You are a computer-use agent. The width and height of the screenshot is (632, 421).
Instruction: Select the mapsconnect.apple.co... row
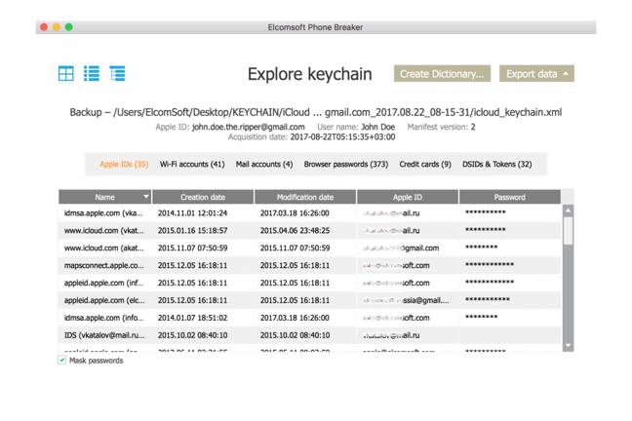(x=309, y=265)
